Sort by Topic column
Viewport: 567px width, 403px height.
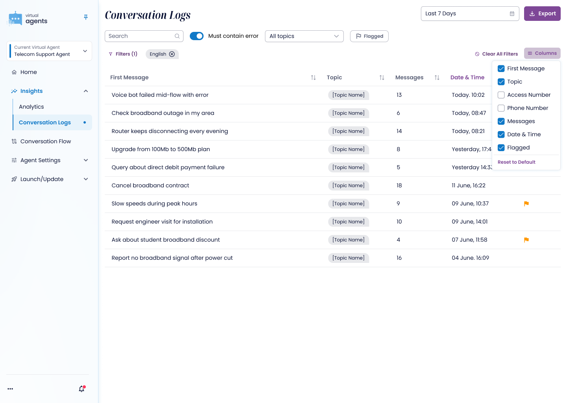tap(382, 78)
